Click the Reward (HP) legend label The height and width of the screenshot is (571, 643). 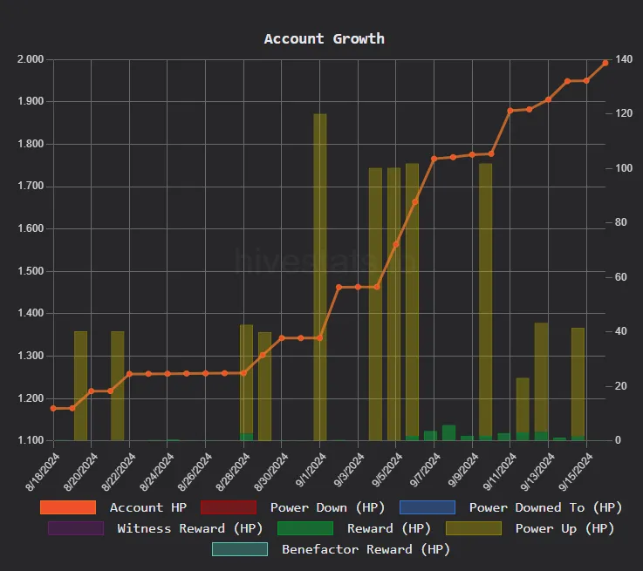click(389, 528)
